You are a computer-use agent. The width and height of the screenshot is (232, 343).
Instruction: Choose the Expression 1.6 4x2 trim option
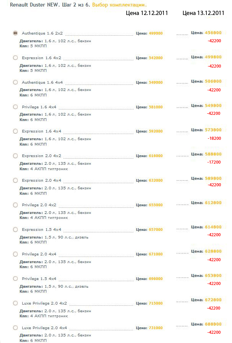[x=15, y=58]
